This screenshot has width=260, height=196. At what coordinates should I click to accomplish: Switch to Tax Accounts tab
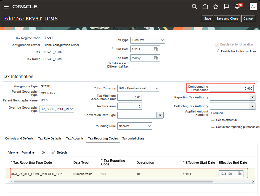click(75, 138)
